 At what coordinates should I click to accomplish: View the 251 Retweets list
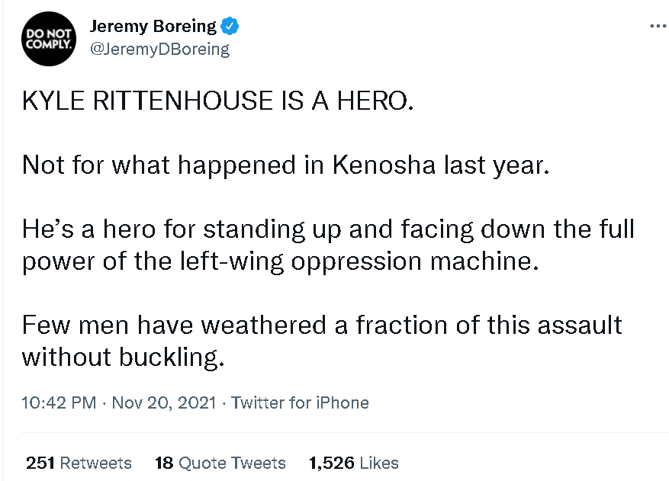pyautogui.click(x=78, y=463)
